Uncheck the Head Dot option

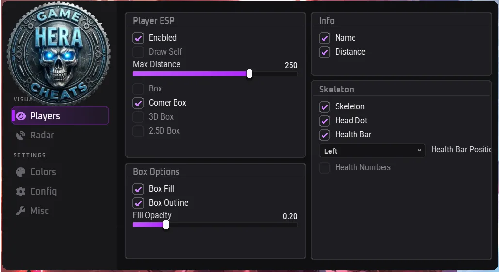click(x=324, y=121)
